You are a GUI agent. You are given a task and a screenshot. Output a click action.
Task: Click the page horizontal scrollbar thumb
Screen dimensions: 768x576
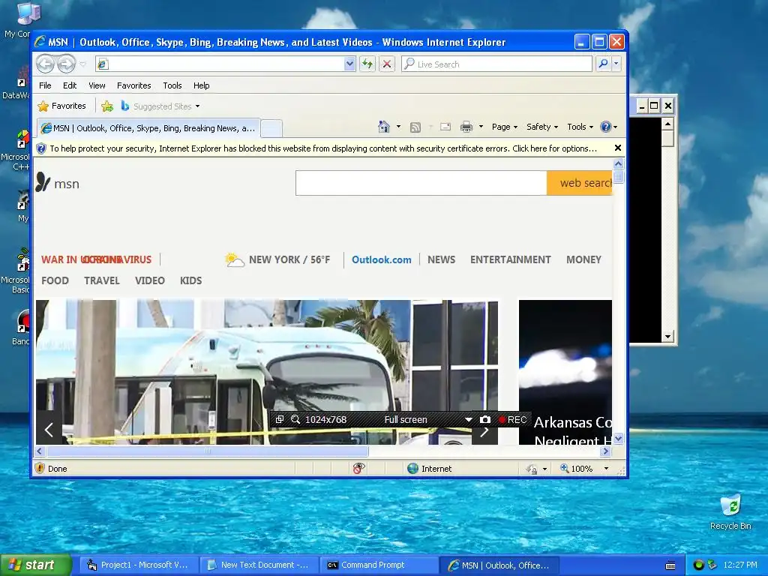pyautogui.click(x=207, y=451)
